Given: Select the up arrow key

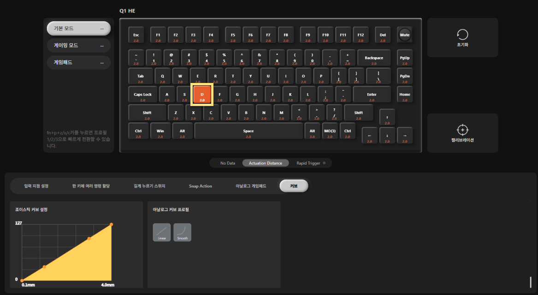Looking at the screenshot, I should pyautogui.click(x=387, y=118).
